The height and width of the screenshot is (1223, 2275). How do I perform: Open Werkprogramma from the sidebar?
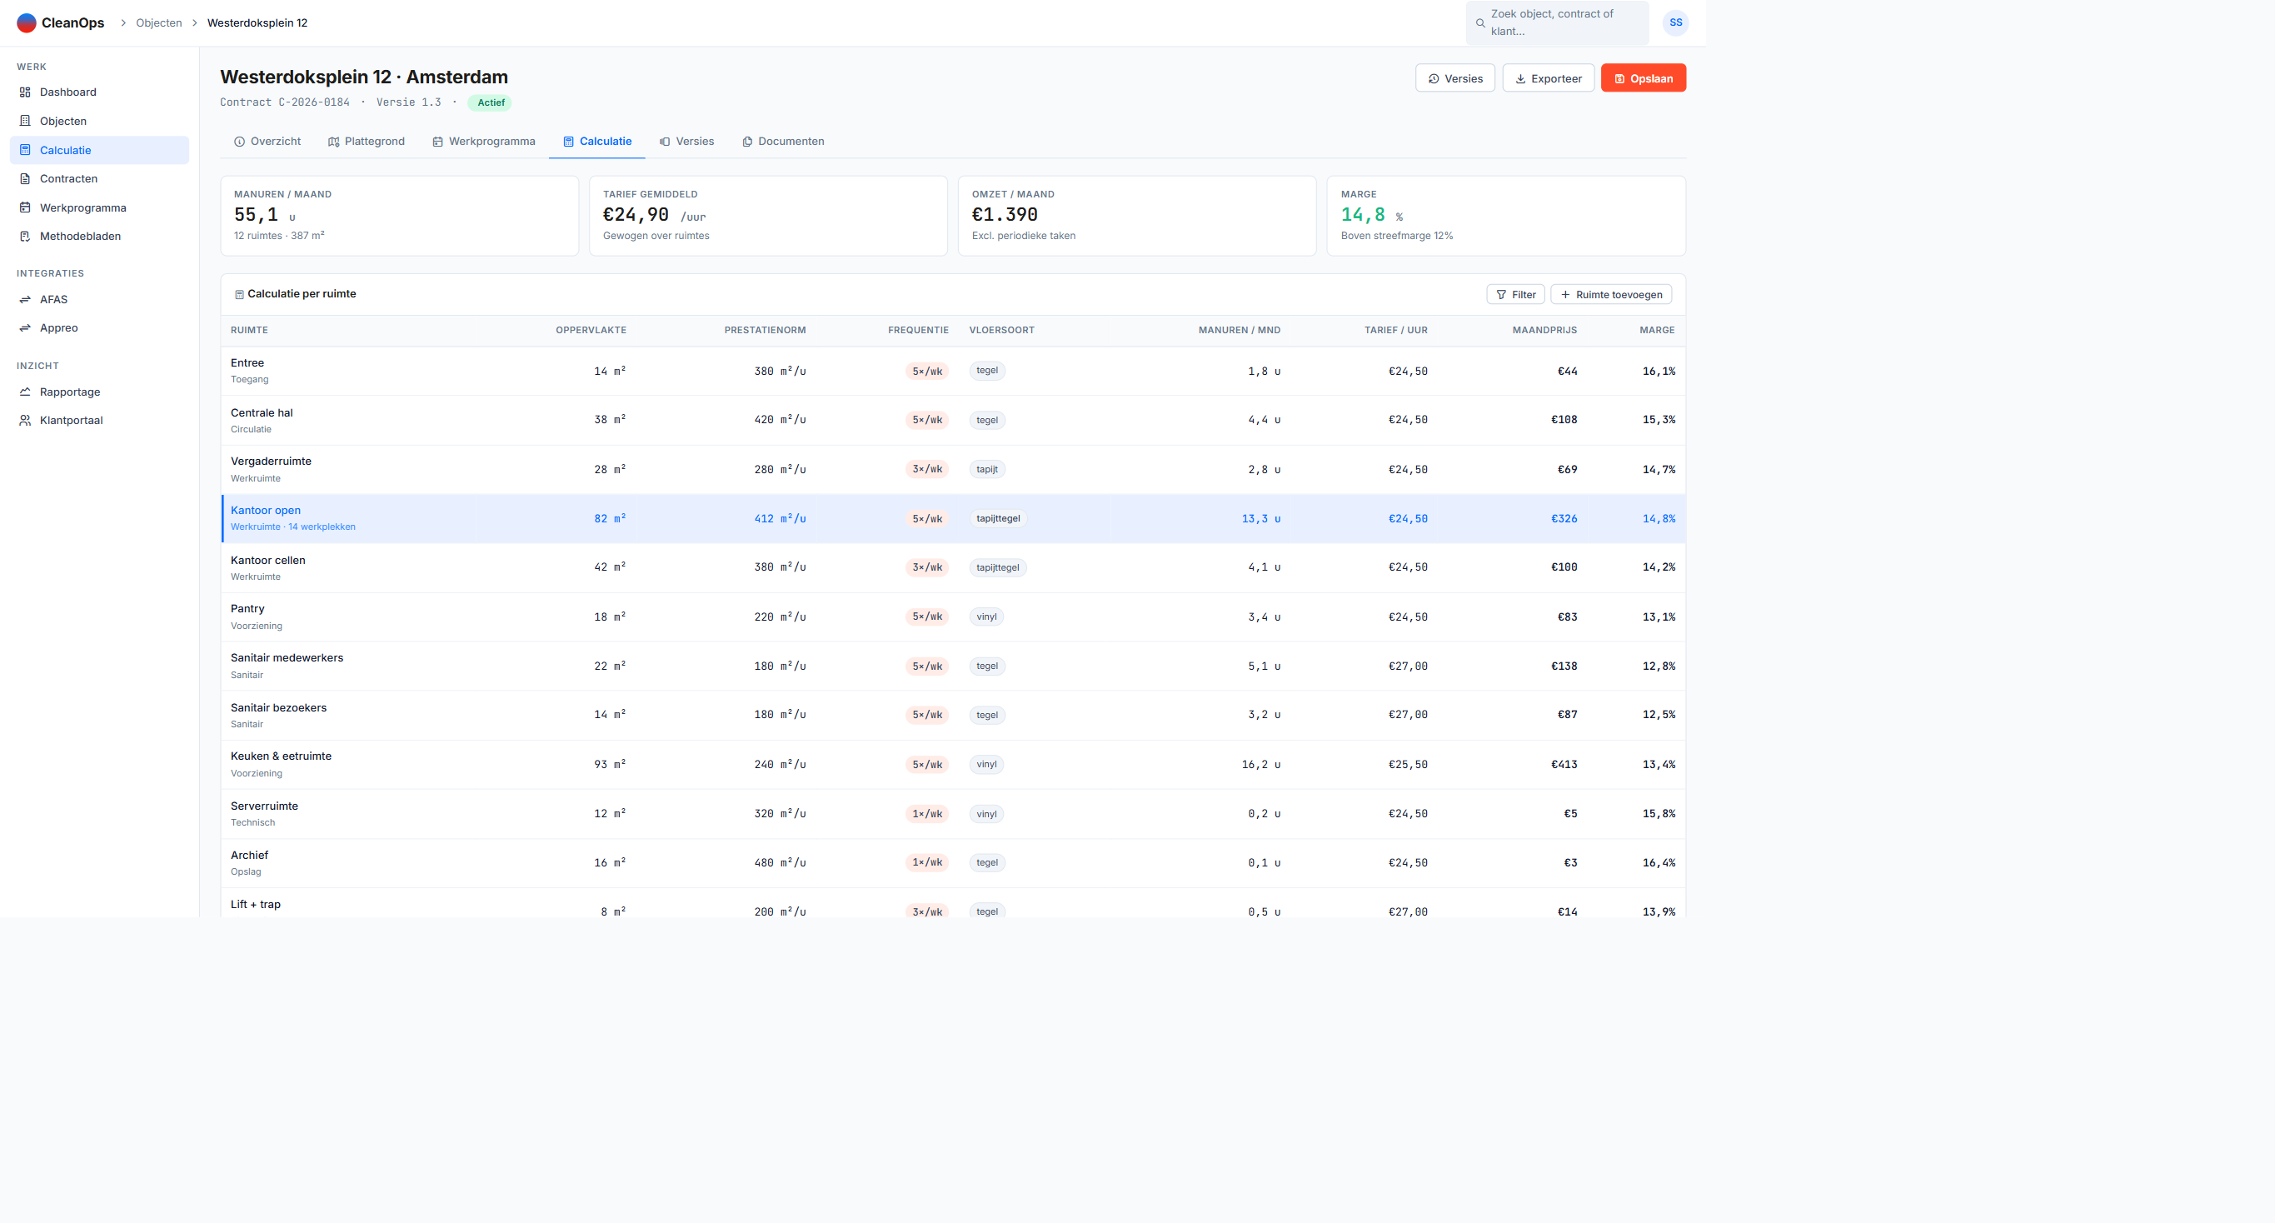tap(99, 207)
